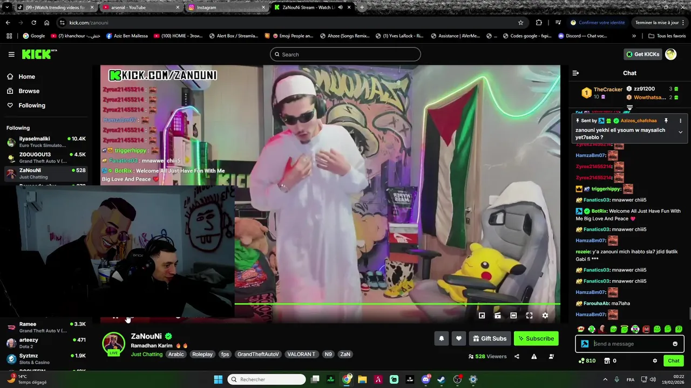Open the channel shop icon showing 0

(x=610, y=361)
